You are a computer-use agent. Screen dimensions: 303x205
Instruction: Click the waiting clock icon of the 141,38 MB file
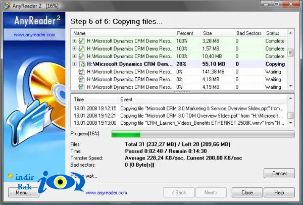(x=81, y=72)
